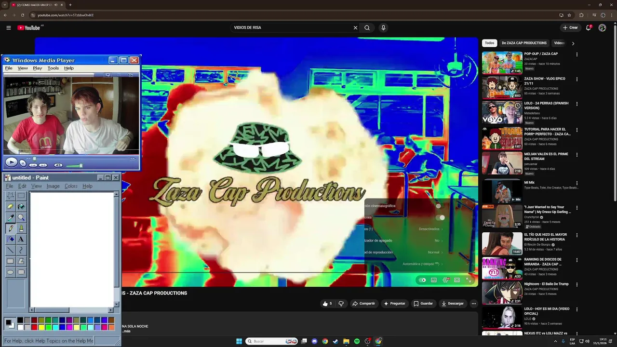The image size is (617, 347).
Task: Clear the YouTube search text with X
Action: [355, 27]
